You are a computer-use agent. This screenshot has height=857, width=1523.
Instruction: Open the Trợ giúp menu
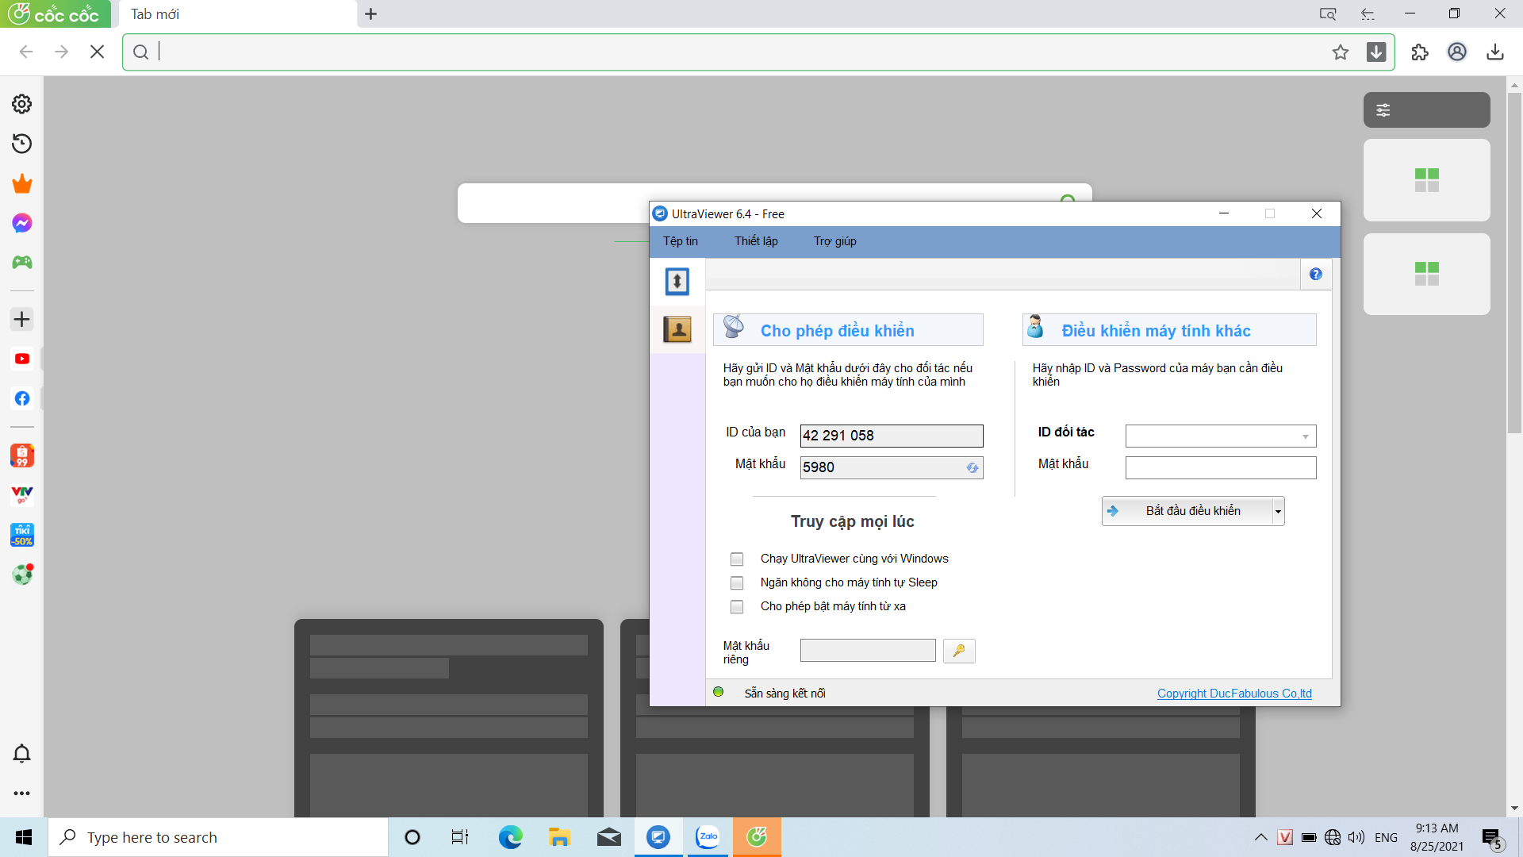pyautogui.click(x=834, y=241)
